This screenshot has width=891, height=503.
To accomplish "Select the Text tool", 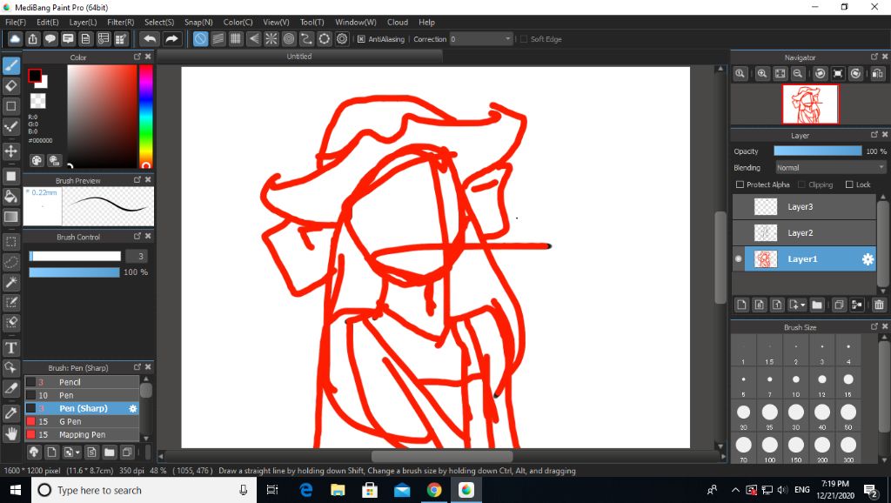I will 10,347.
